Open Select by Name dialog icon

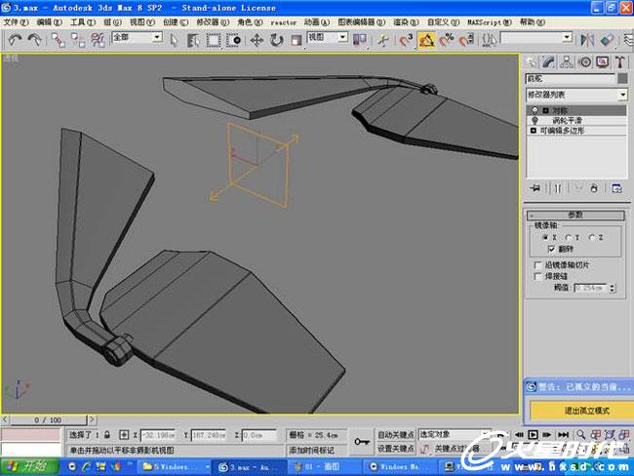click(x=193, y=40)
